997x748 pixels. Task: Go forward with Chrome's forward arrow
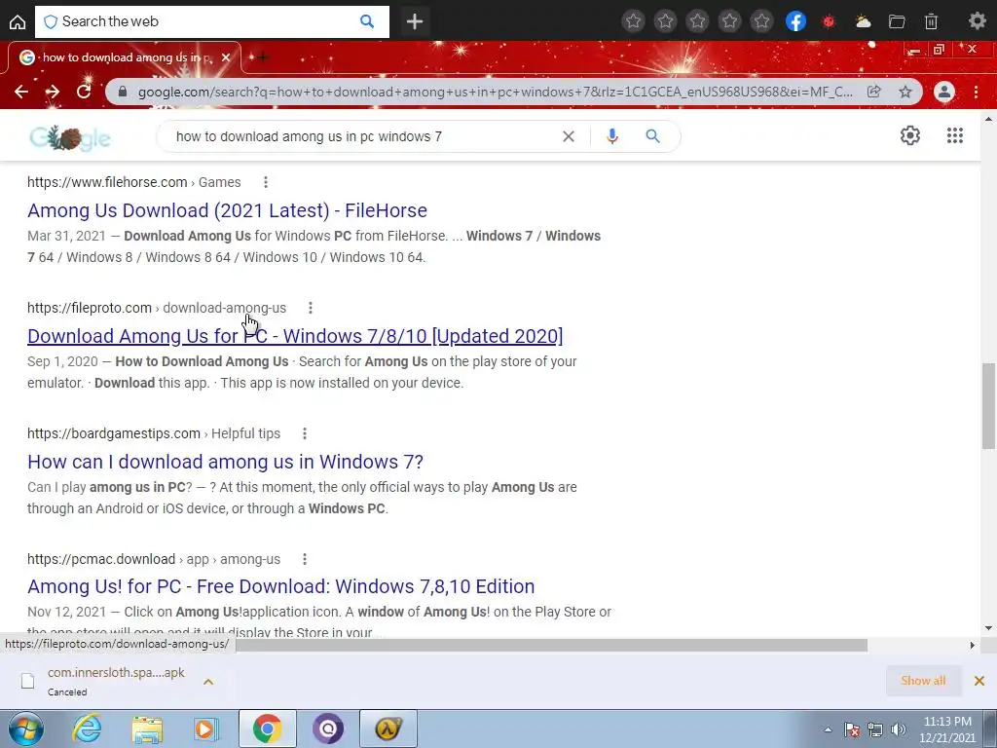(53, 92)
